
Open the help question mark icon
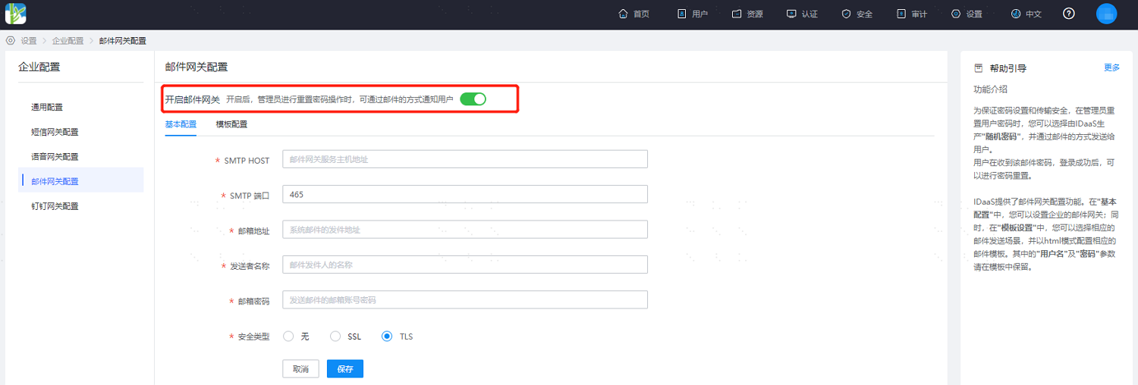click(x=1069, y=14)
